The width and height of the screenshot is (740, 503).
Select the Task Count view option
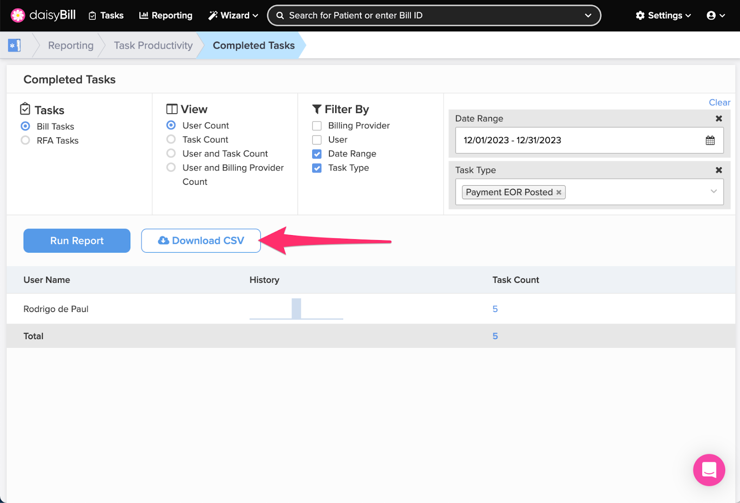(171, 139)
